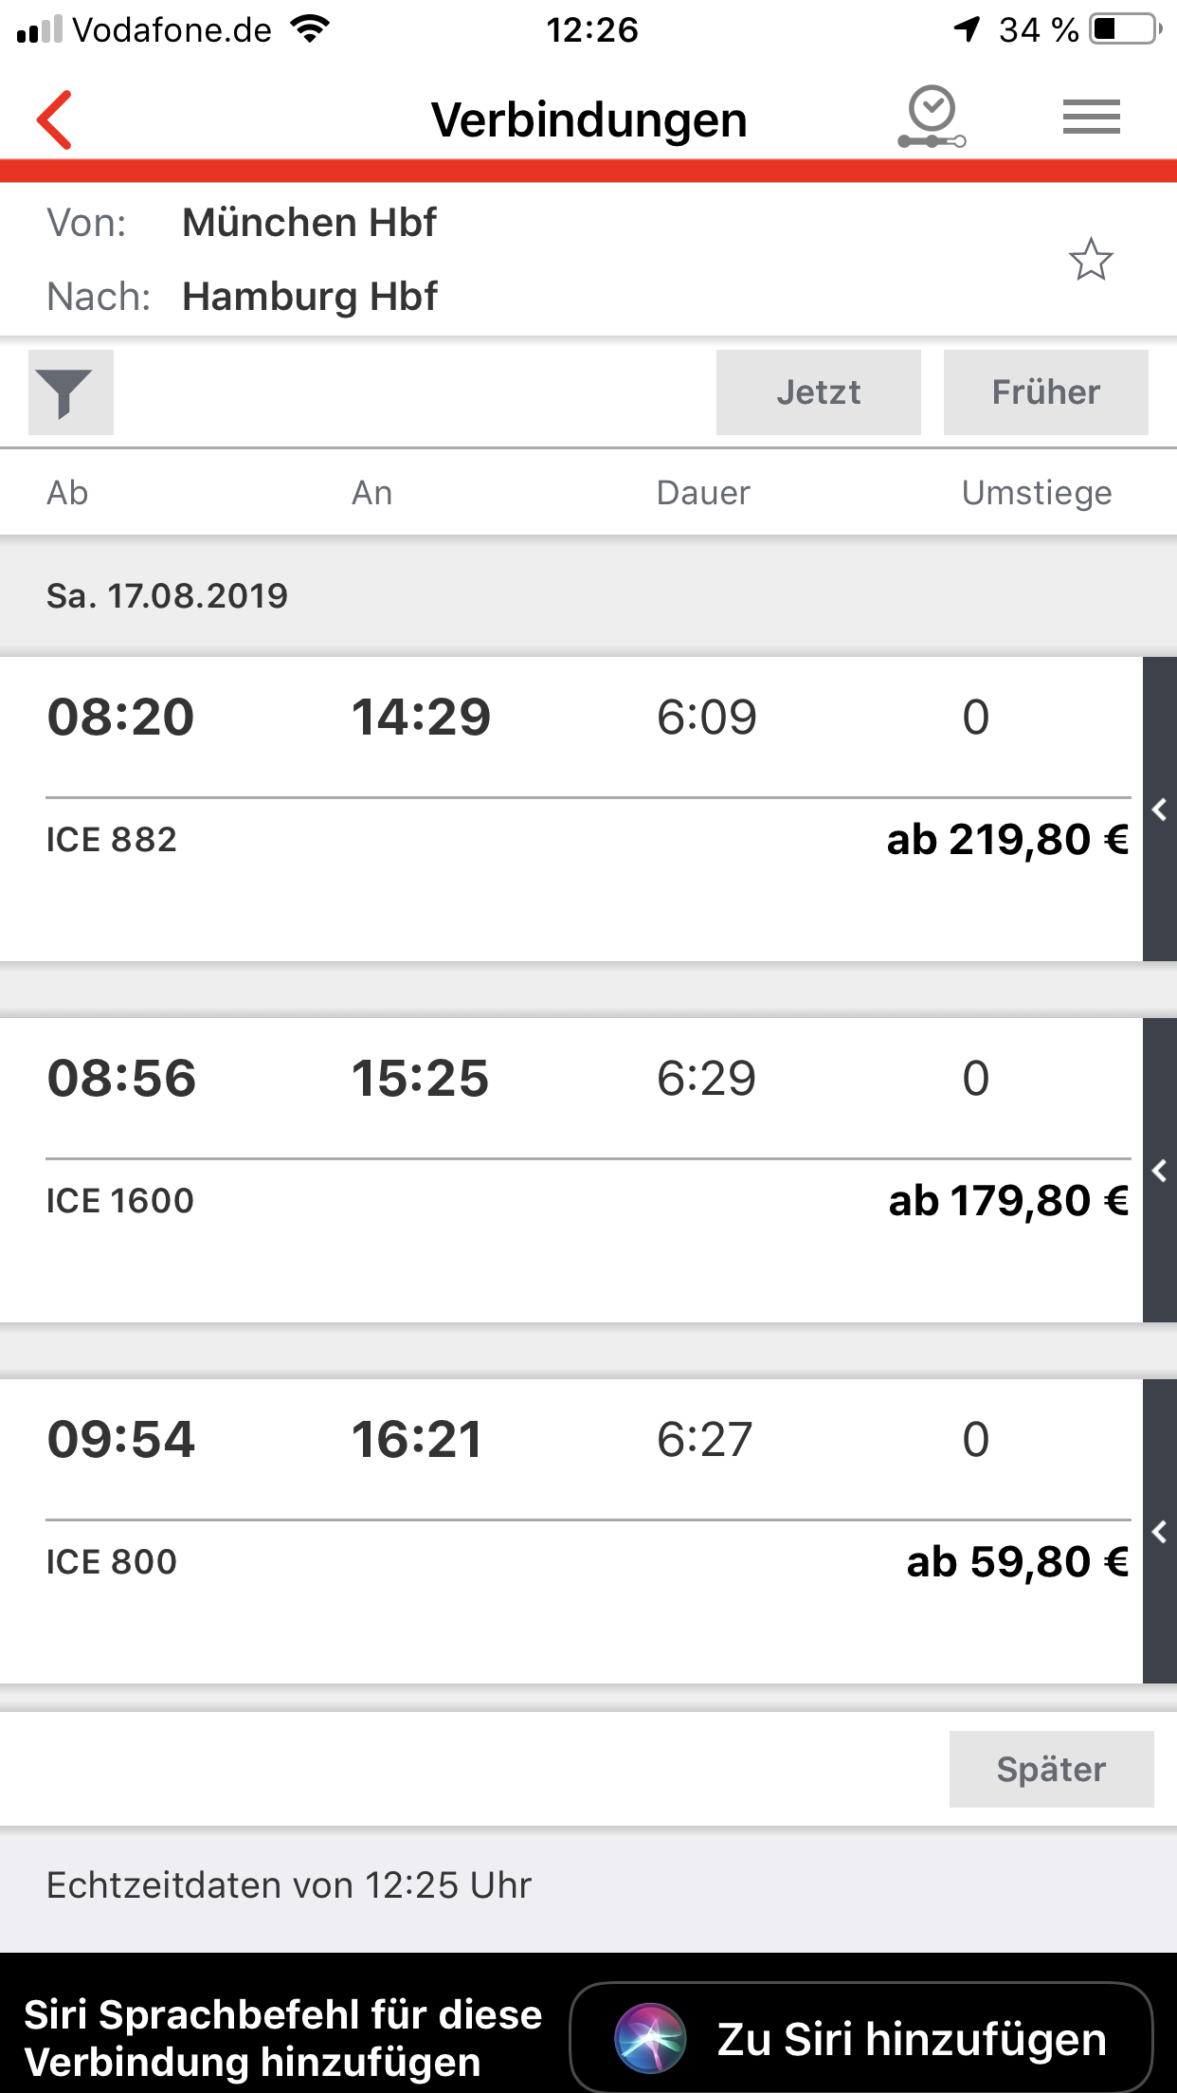Select the 08:56 departure connection

pos(121,1079)
